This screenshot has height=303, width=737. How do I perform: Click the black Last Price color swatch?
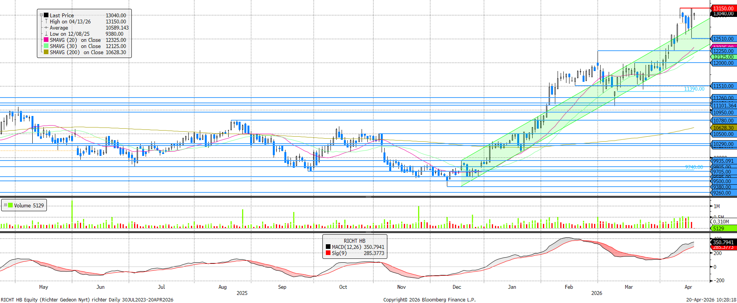click(46, 15)
